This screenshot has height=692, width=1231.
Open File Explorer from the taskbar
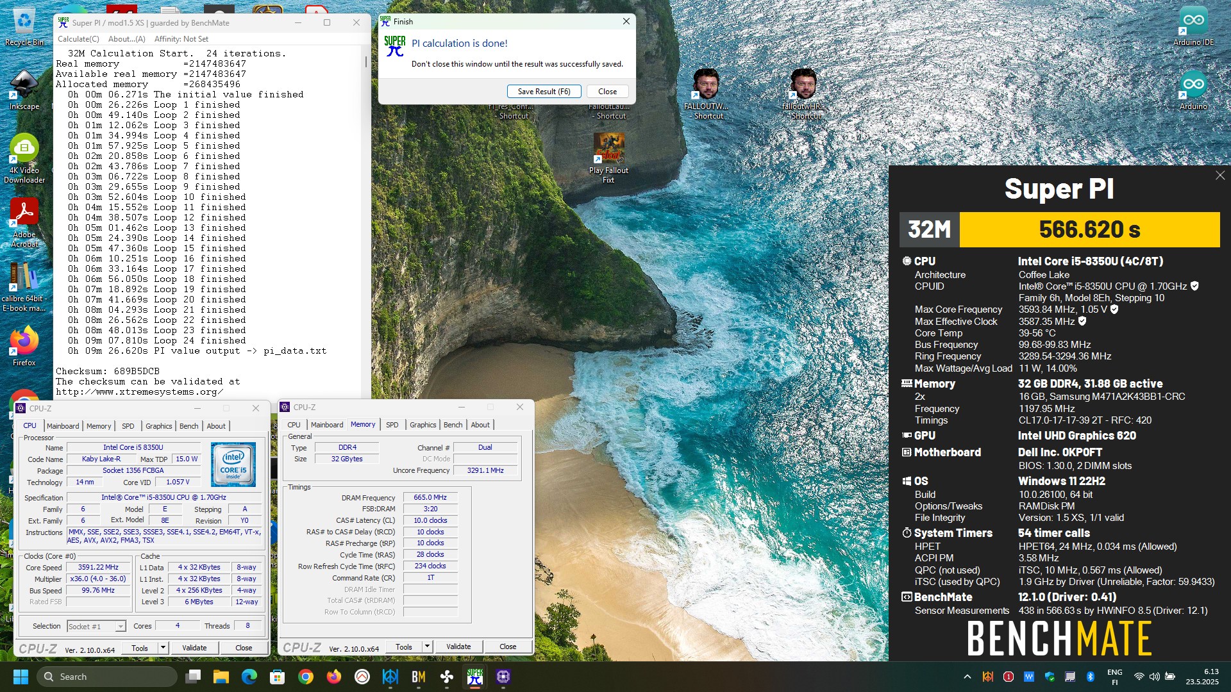click(x=221, y=677)
